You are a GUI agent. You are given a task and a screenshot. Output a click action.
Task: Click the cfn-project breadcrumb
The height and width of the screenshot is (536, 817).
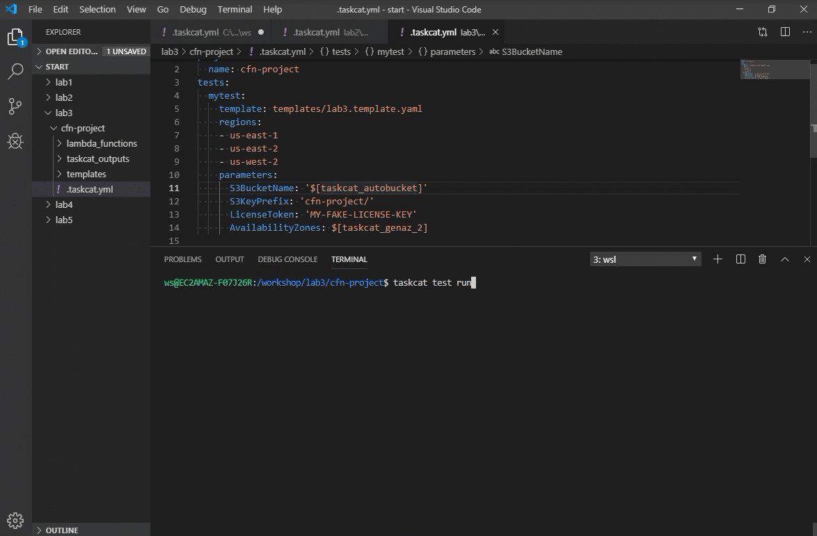211,51
